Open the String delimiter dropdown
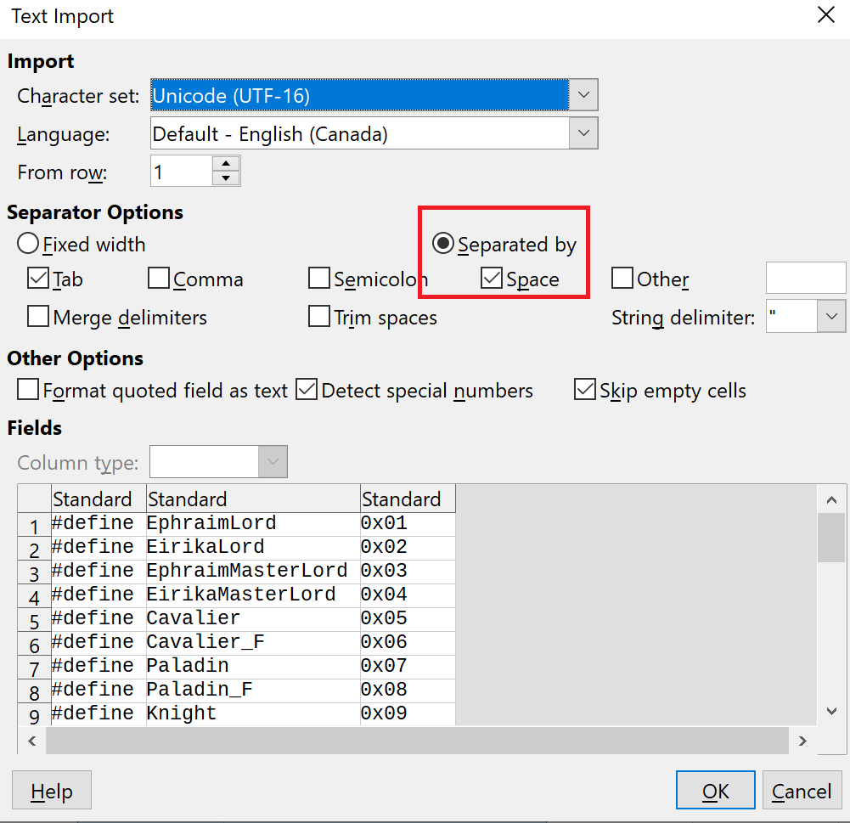Image resolution: width=850 pixels, height=823 pixels. [831, 316]
